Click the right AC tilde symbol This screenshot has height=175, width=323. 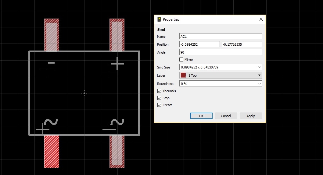click(117, 122)
